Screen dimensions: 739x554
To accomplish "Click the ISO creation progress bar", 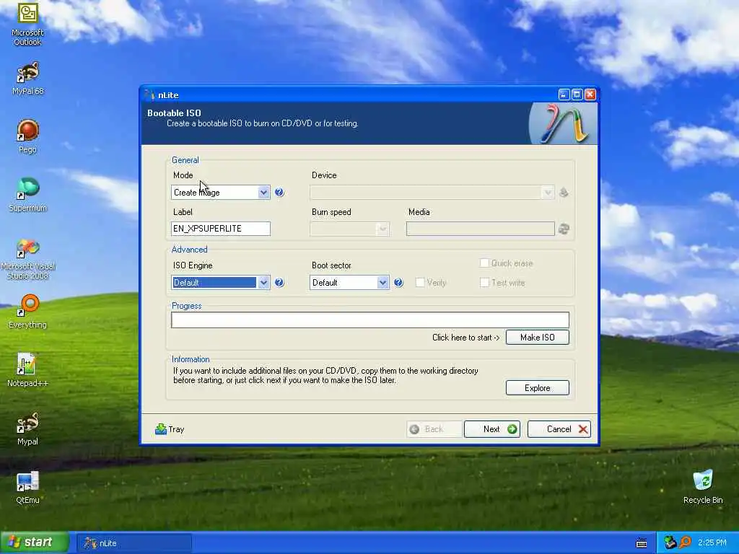I will point(370,320).
